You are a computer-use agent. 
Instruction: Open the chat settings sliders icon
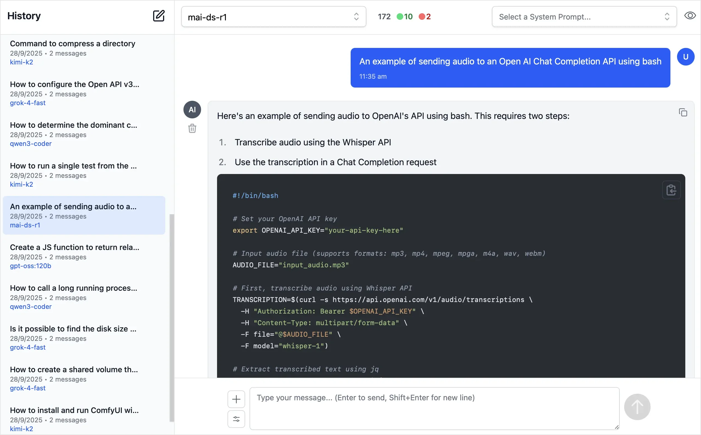[x=236, y=419]
